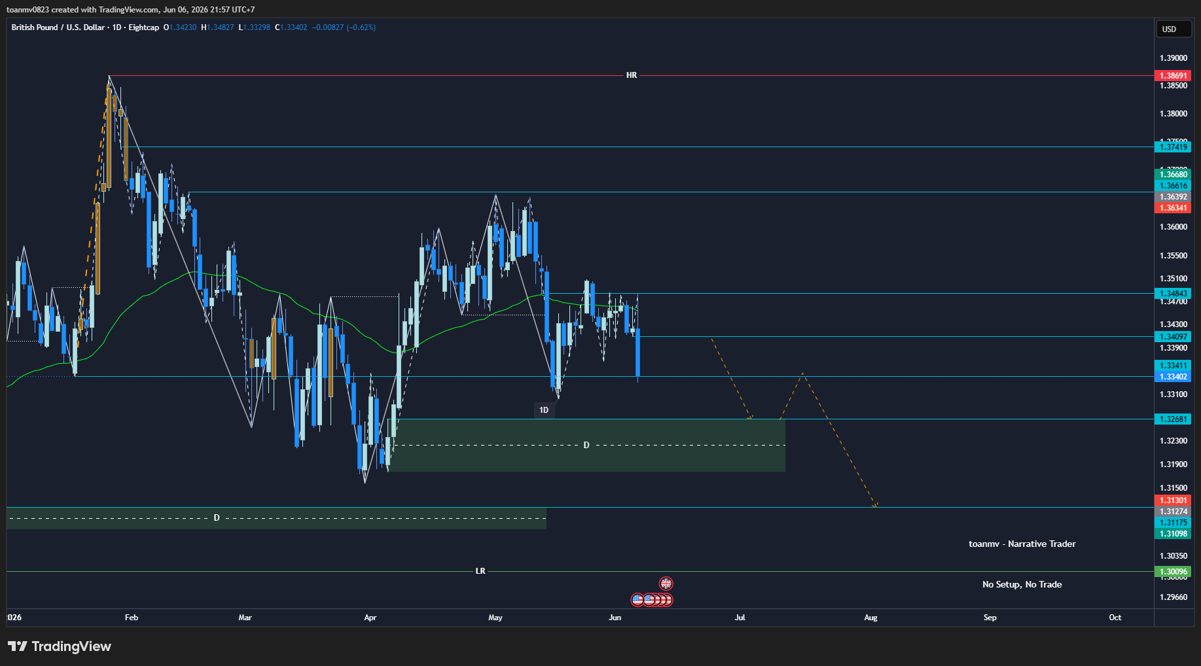This screenshot has height=666, width=1201.
Task: Click the red 1.31301 price label
Action: pyautogui.click(x=1174, y=500)
